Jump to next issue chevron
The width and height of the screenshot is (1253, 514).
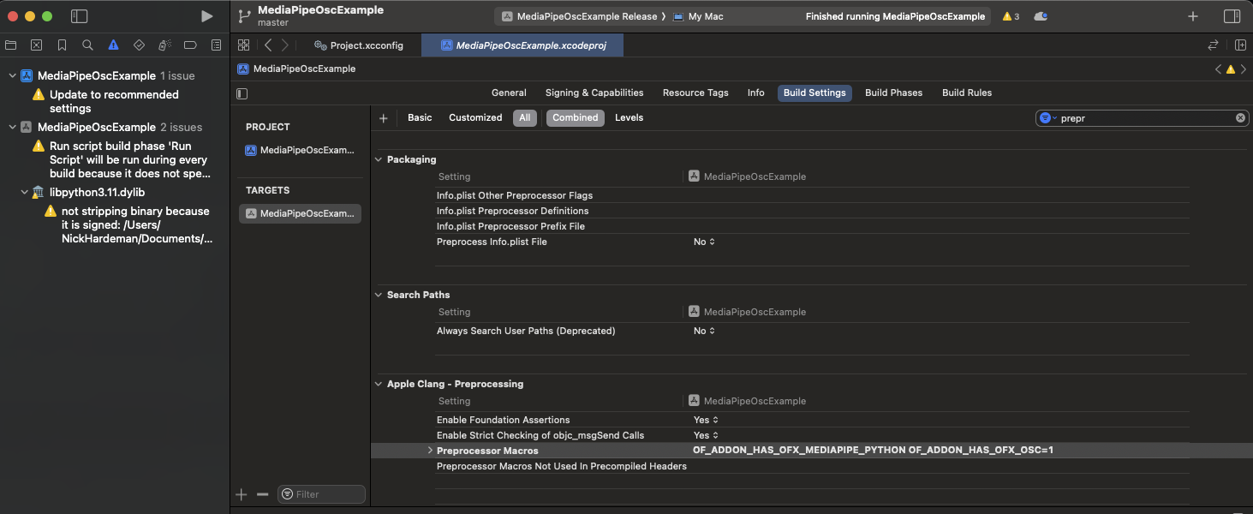pos(1243,69)
